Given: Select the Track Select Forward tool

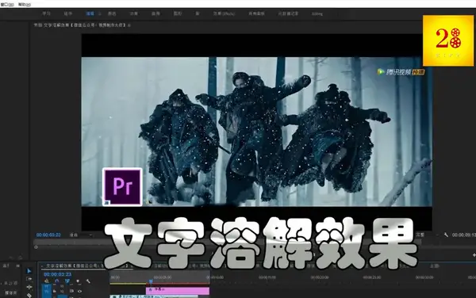Looking at the screenshot, I should (x=29, y=279).
